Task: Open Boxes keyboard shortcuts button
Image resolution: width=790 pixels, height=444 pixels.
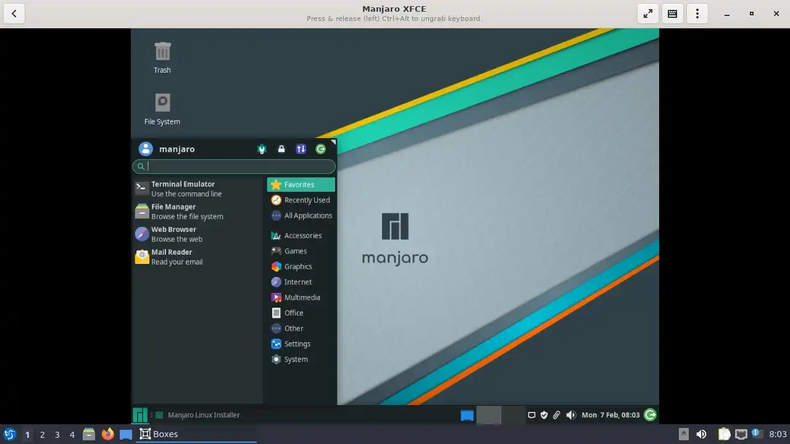Action: point(673,14)
